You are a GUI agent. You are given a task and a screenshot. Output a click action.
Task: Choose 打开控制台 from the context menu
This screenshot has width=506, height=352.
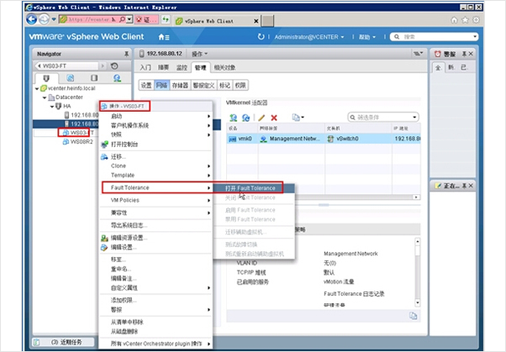[x=156, y=144]
